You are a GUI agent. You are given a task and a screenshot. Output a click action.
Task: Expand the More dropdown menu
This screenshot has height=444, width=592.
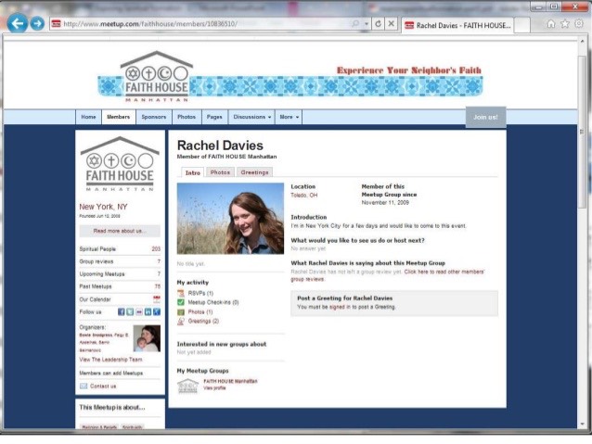tap(289, 117)
